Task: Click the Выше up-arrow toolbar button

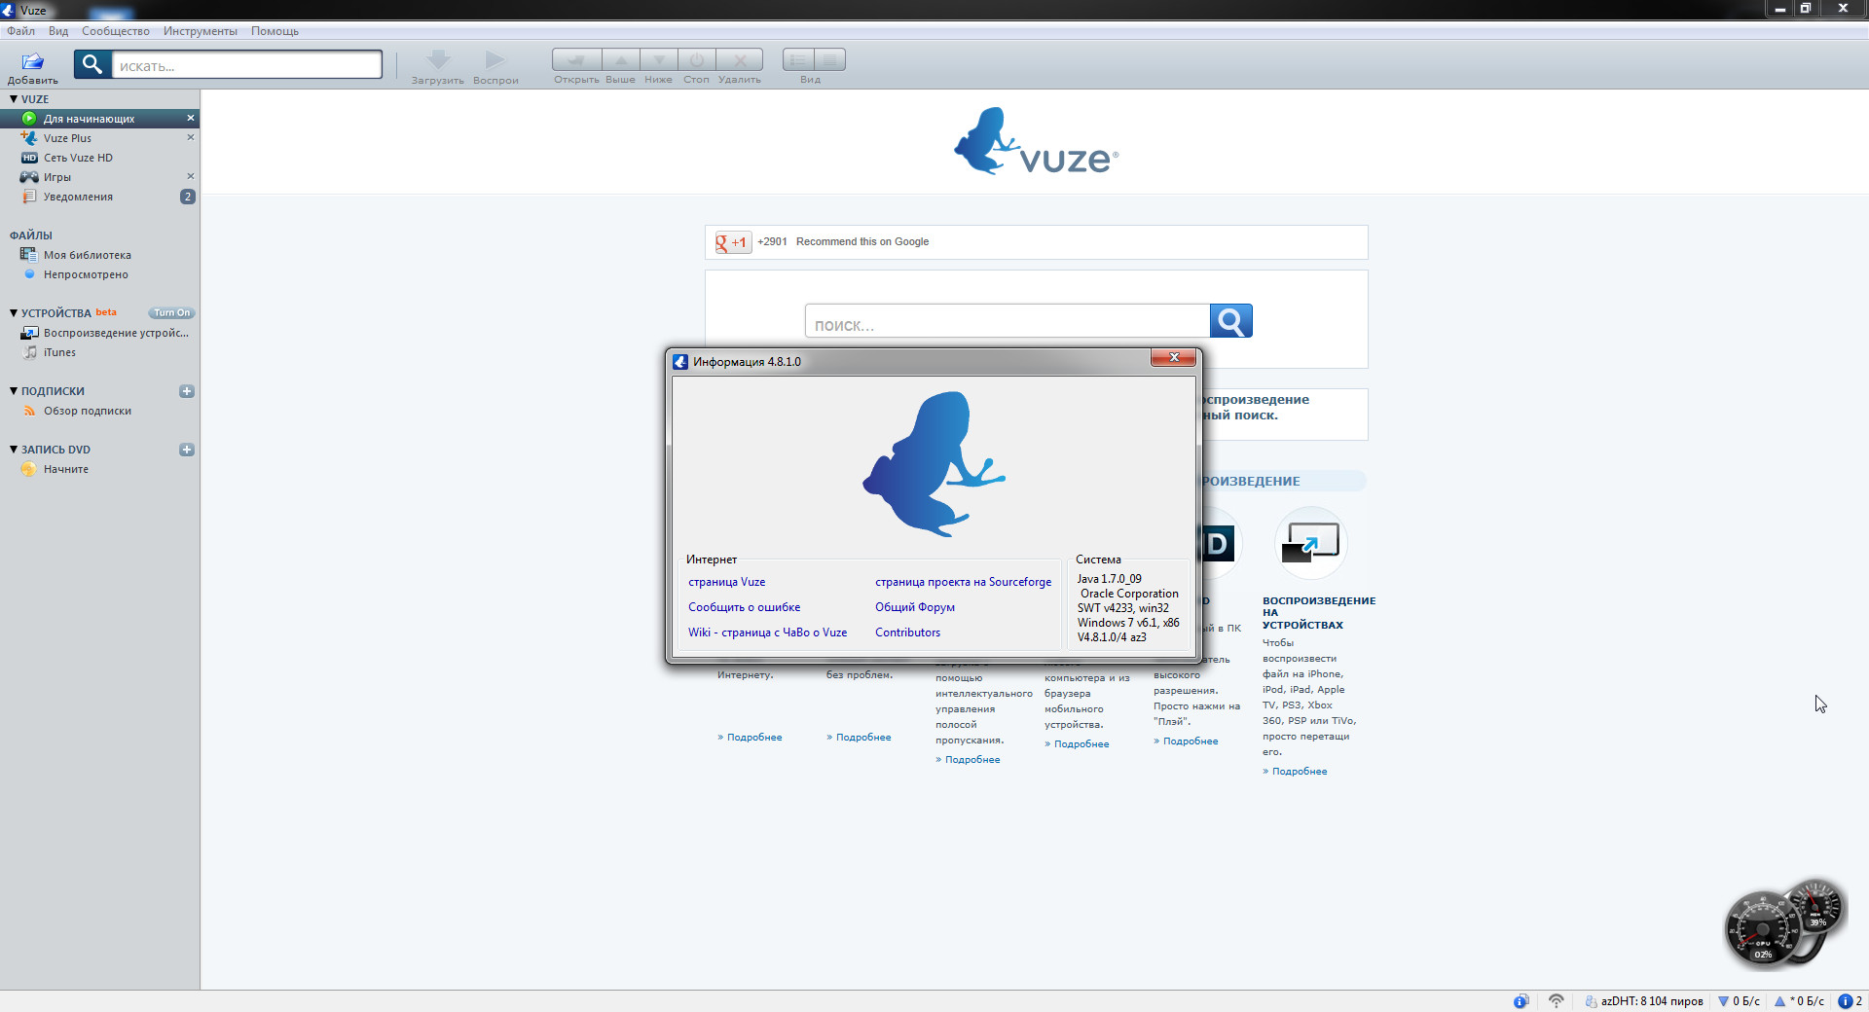Action: coord(621,59)
